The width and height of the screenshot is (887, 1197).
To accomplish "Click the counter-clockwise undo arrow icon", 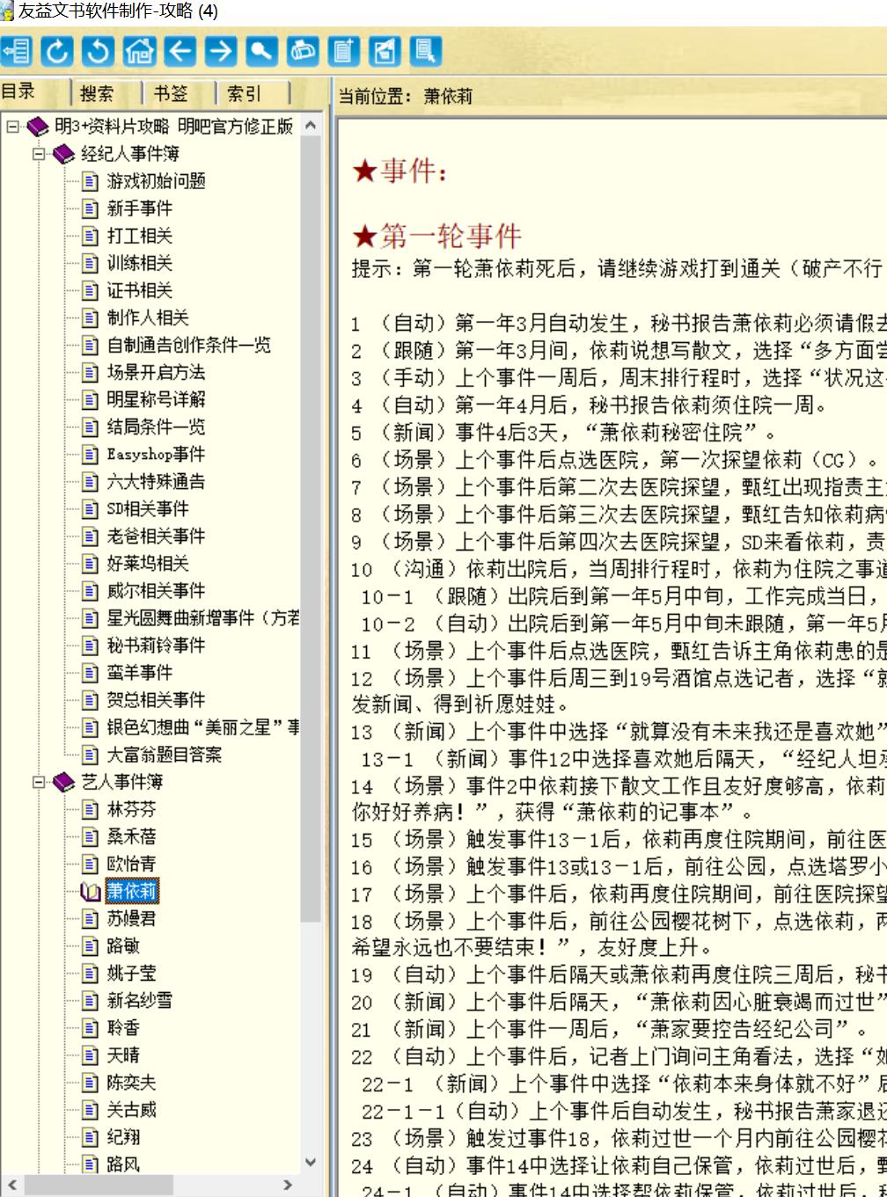I will (x=98, y=51).
